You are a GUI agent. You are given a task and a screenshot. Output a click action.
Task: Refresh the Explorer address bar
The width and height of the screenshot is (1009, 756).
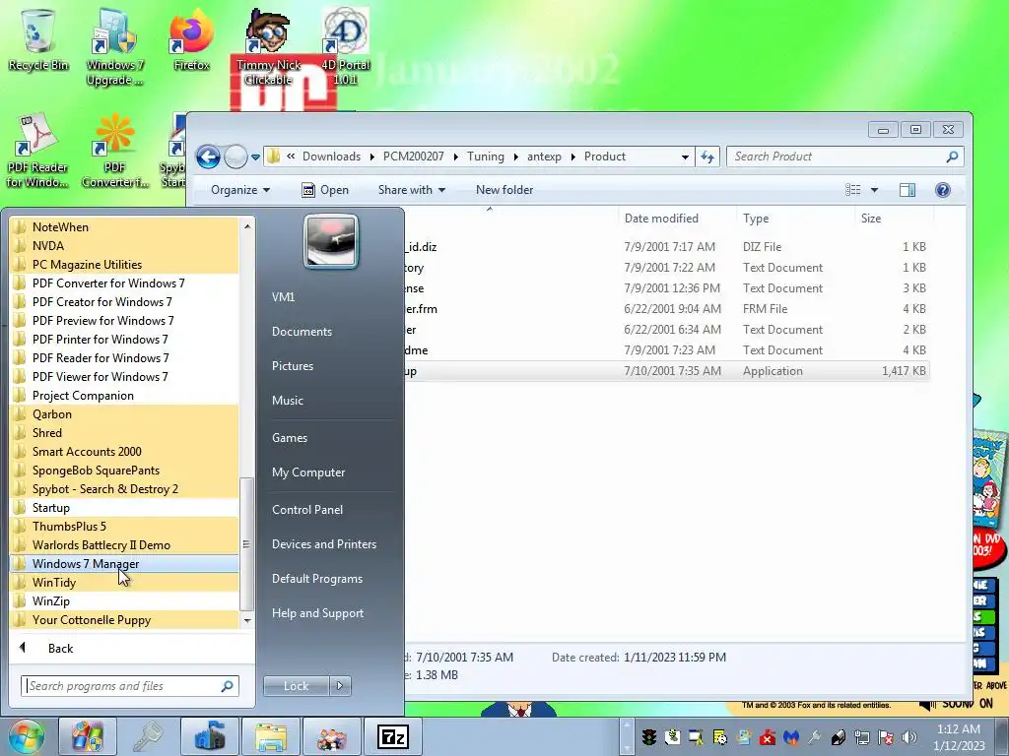pos(707,157)
